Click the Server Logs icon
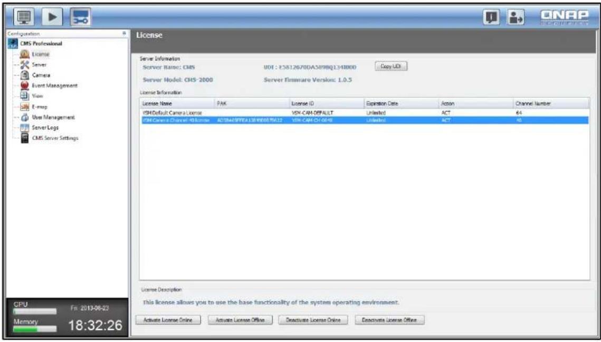The image size is (601, 342). tap(24, 127)
